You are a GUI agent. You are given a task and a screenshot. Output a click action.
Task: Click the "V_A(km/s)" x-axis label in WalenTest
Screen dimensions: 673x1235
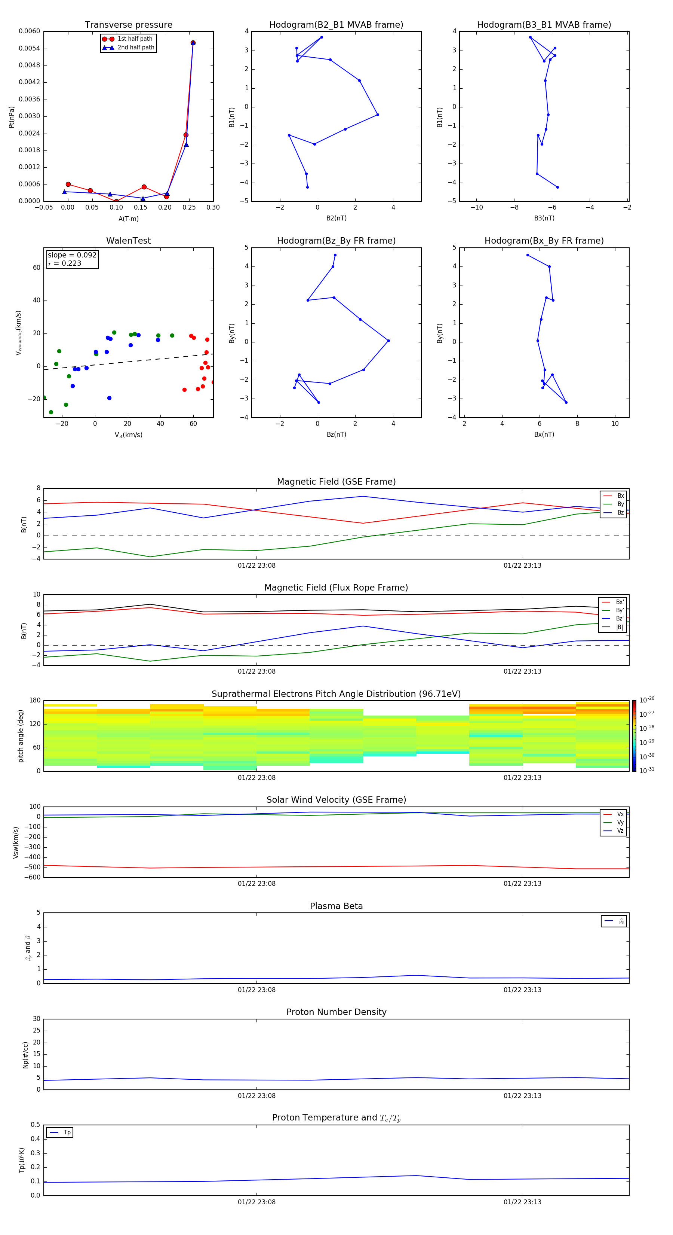(x=128, y=435)
